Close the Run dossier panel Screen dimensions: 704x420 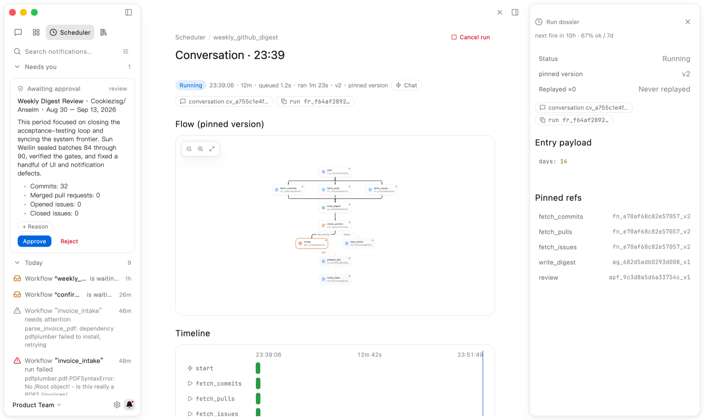688,22
